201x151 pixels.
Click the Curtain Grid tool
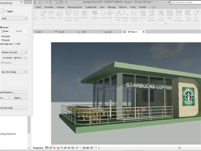coord(76,15)
